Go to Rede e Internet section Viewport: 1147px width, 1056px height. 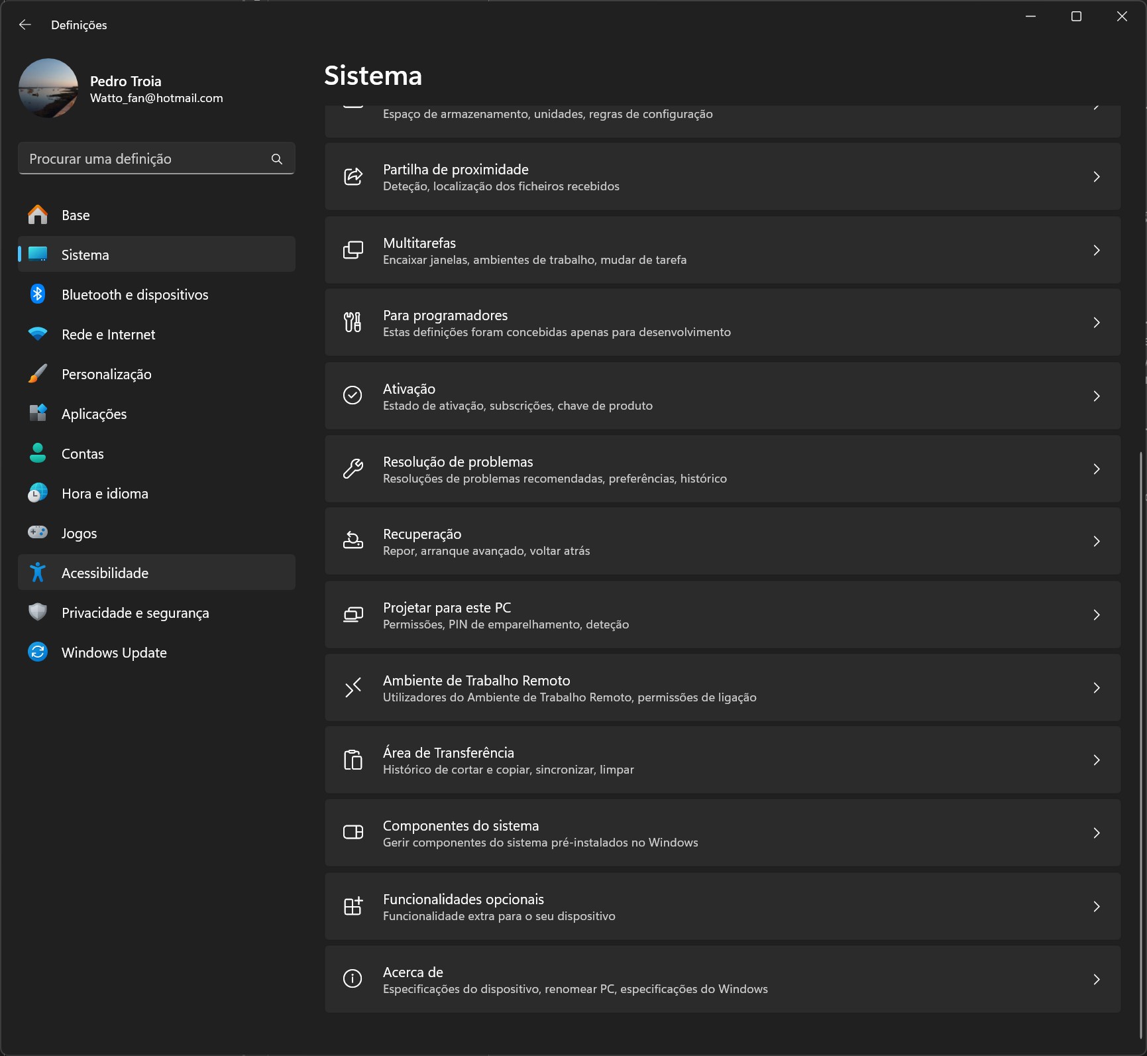[108, 334]
